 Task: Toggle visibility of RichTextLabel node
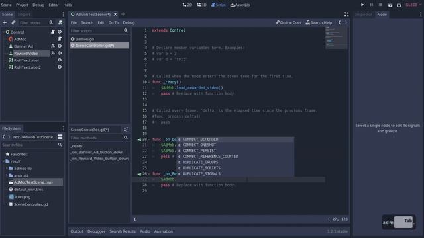pyautogui.click(x=60, y=60)
